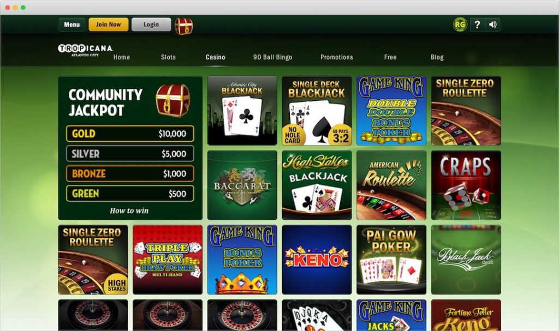
Task: Open the Craps game tile
Action: [466, 185]
